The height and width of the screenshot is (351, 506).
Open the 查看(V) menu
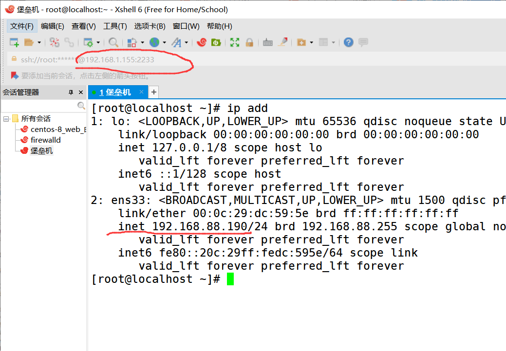pos(84,26)
